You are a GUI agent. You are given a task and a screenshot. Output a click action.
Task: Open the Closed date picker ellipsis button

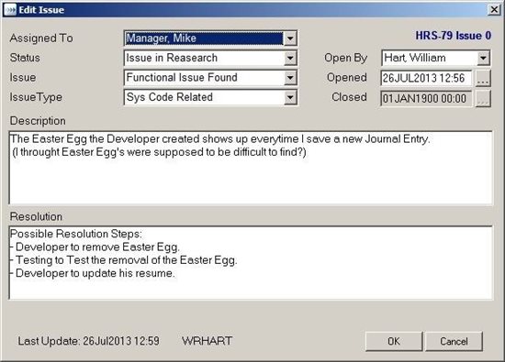click(x=483, y=98)
